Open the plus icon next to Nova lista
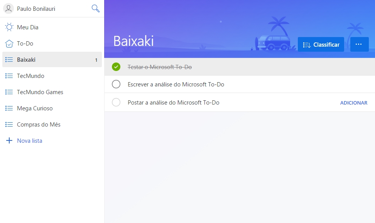This screenshot has height=223, width=375. (x=9, y=140)
